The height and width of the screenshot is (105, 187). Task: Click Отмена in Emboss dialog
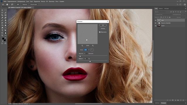(x=103, y=29)
